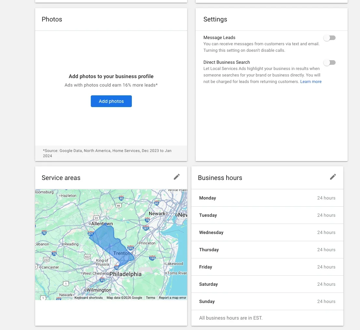Click the Philadelphia label on the map
The width and height of the screenshot is (360, 330).
tap(125, 274)
